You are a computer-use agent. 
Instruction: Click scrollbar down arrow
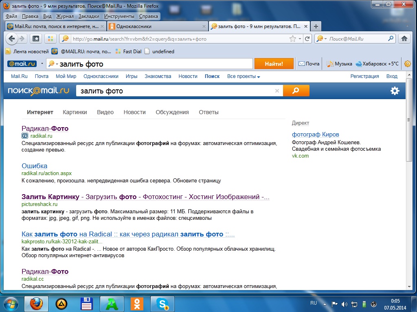point(409,287)
